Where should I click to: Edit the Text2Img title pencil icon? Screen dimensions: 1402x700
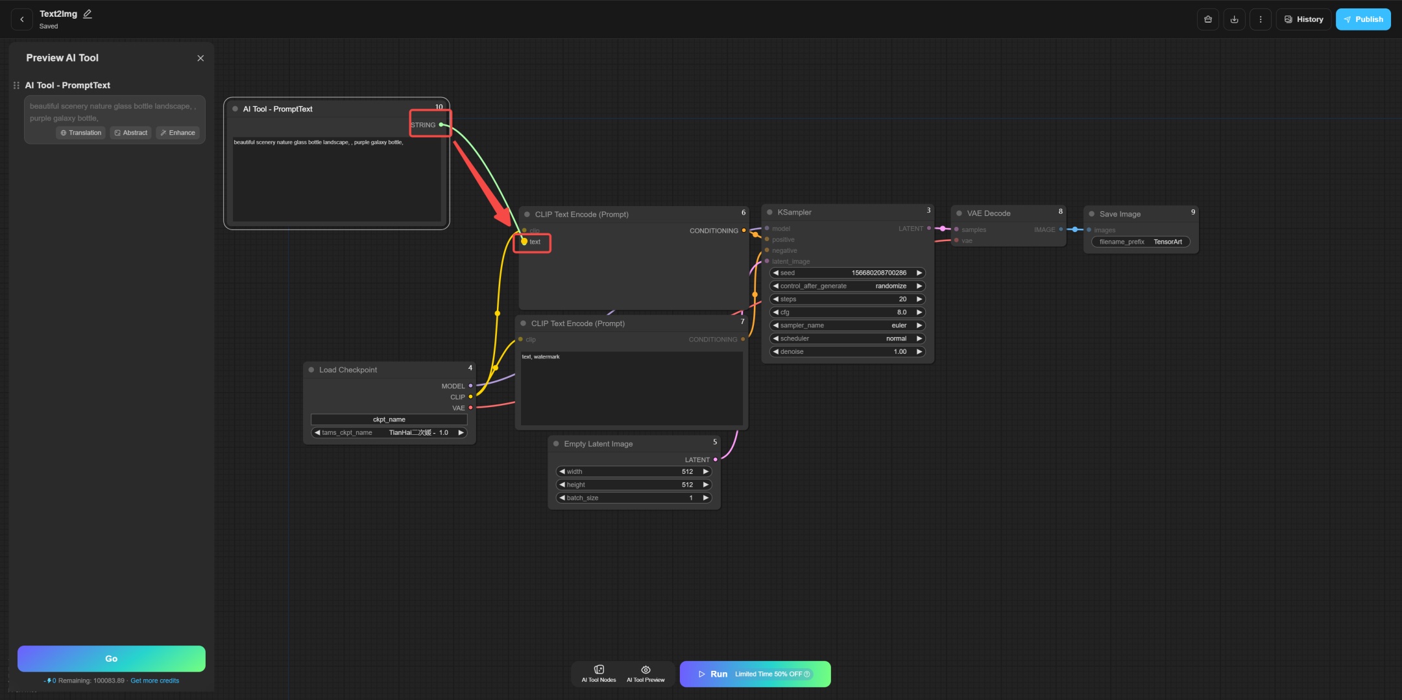(x=88, y=14)
